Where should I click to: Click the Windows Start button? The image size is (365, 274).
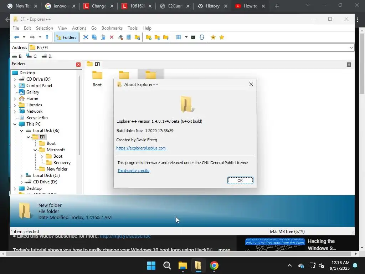151,265
